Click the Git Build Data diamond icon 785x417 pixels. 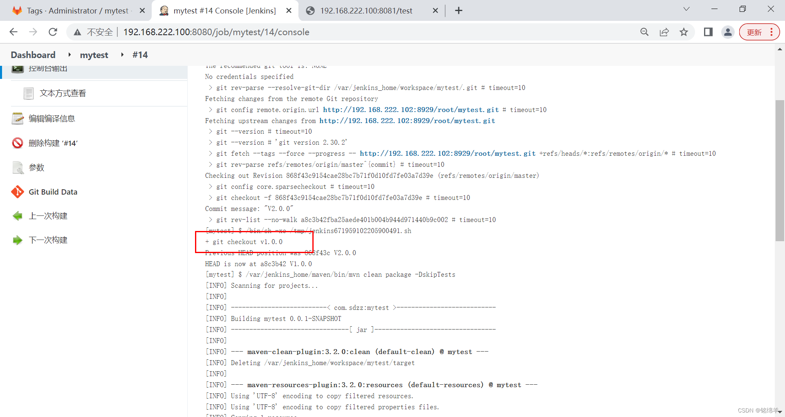(18, 192)
